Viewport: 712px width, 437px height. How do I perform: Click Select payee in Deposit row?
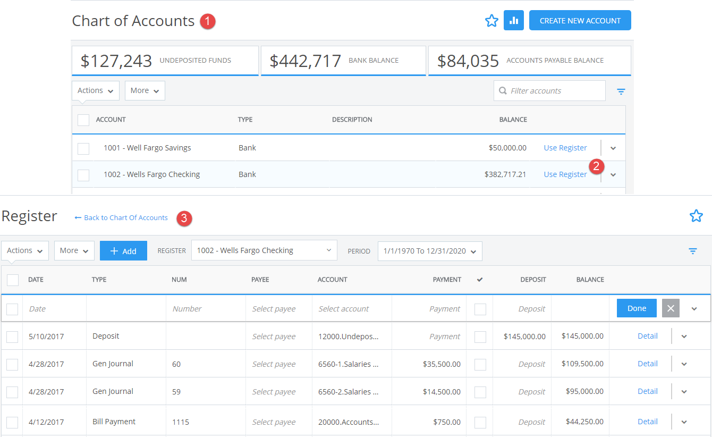click(x=274, y=337)
